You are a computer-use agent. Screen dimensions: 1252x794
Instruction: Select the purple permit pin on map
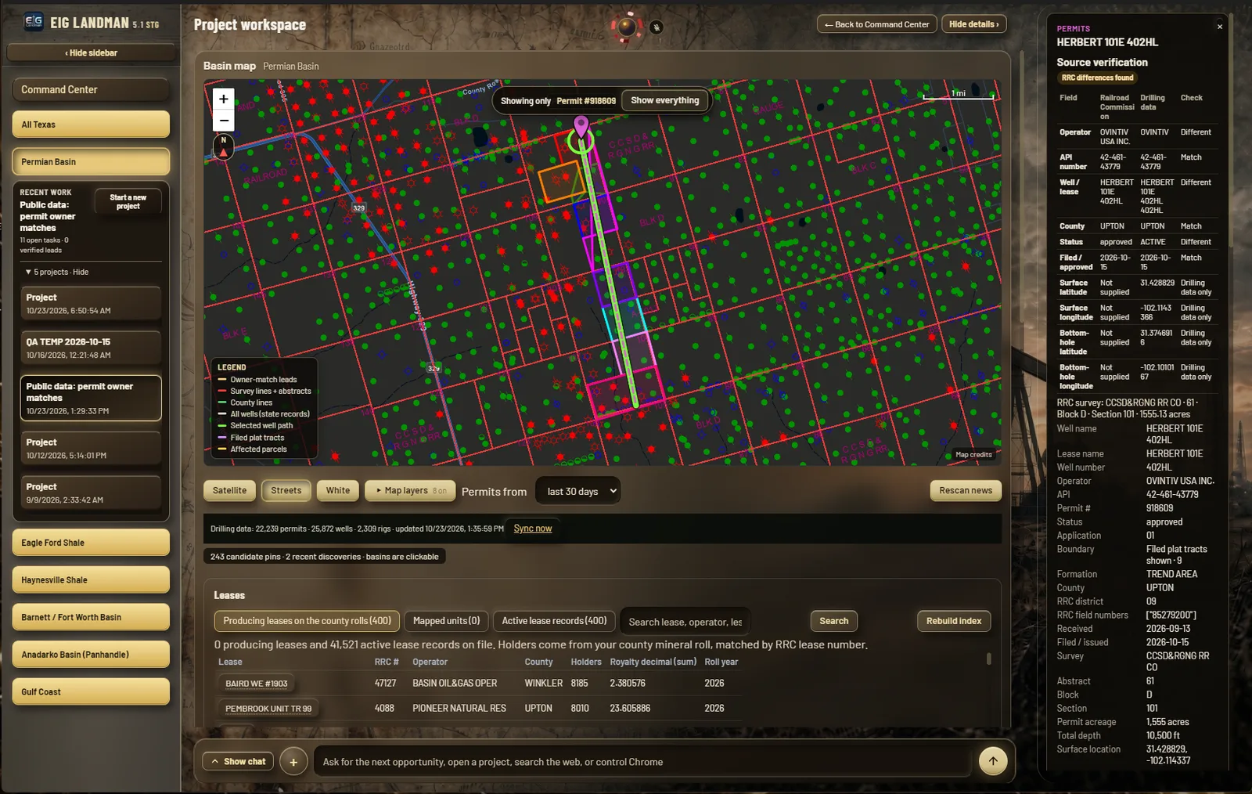tap(581, 126)
